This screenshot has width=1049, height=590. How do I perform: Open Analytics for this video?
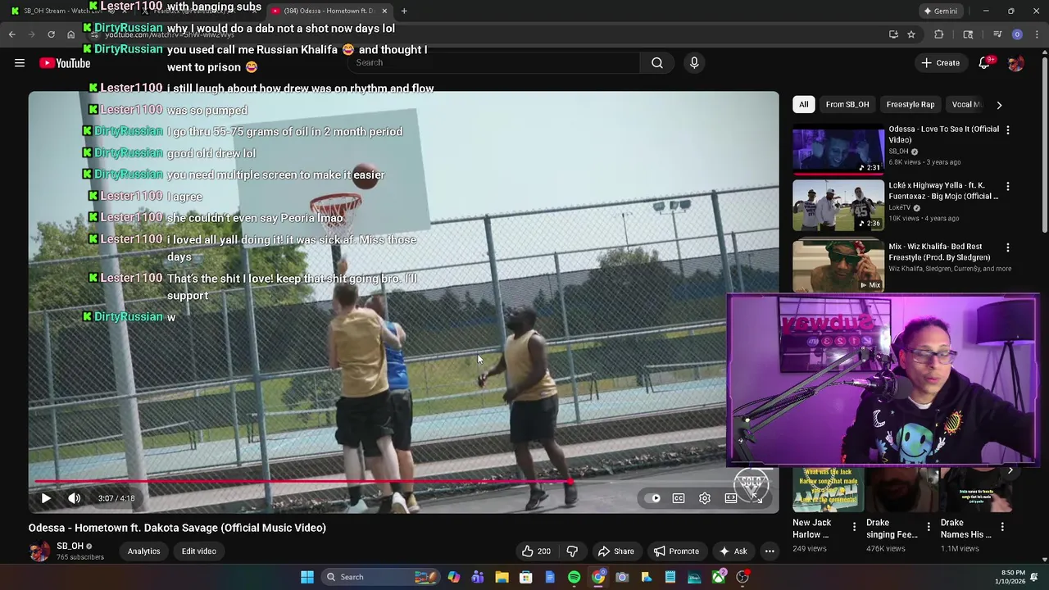click(143, 551)
